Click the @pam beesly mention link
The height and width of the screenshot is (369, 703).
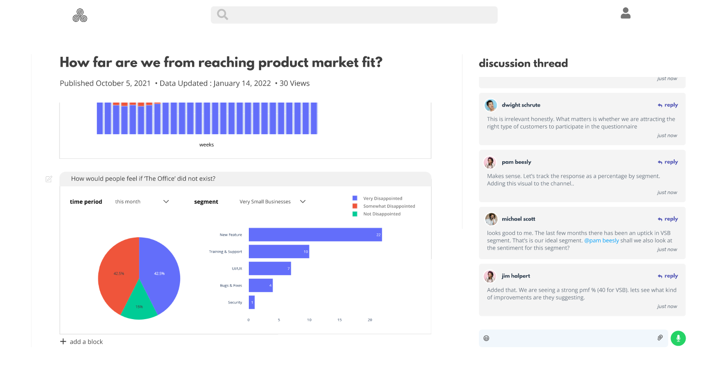pyautogui.click(x=601, y=240)
